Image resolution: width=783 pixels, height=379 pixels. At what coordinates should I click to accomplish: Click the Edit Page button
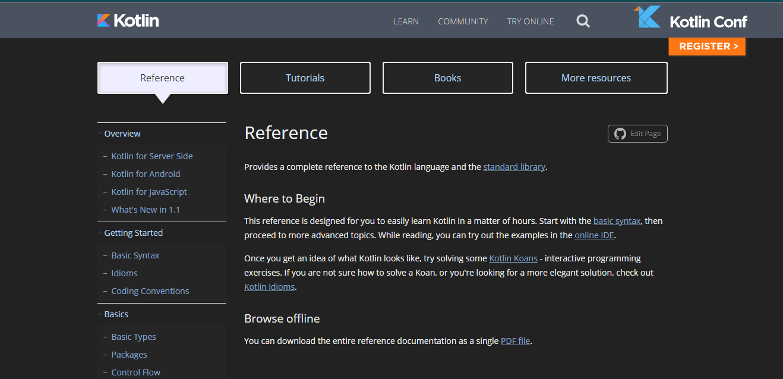click(x=637, y=134)
